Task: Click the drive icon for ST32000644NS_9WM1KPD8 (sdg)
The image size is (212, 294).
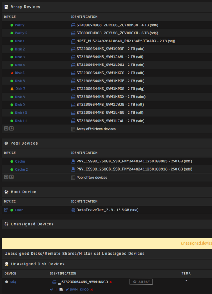Action: click(x=73, y=89)
